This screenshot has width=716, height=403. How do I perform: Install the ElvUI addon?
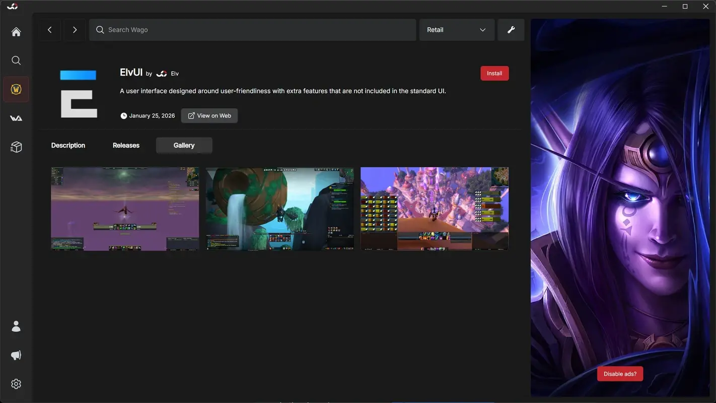pyautogui.click(x=494, y=73)
